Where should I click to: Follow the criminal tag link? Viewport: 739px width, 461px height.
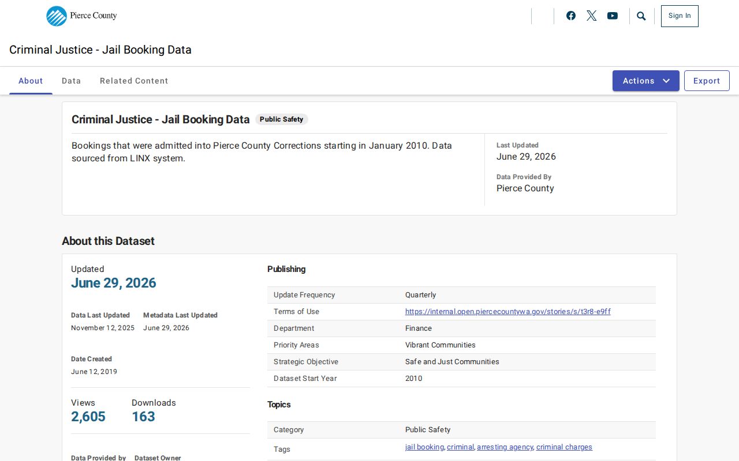[460, 447]
